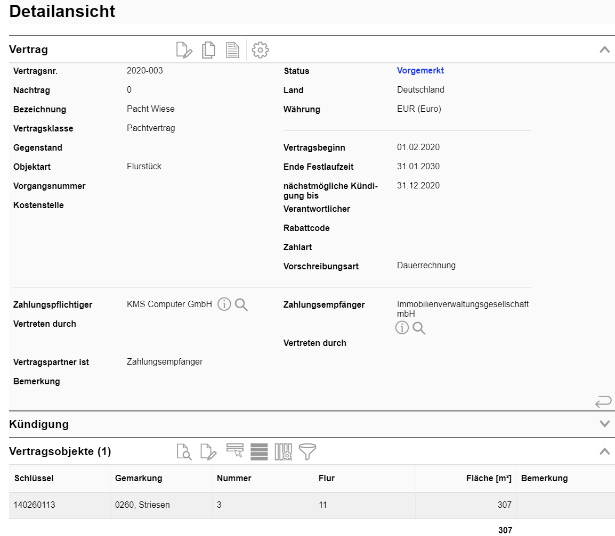Click the edit object icon in Vertragsobjekte toolbar
The image size is (615, 536).
coord(208,452)
